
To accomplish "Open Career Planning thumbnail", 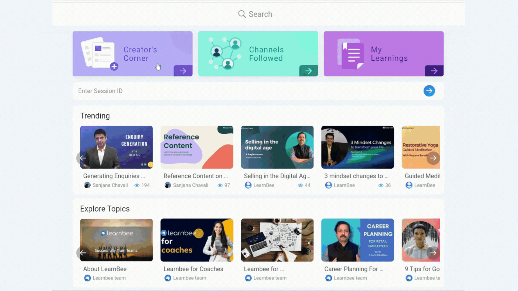I will tap(357, 240).
